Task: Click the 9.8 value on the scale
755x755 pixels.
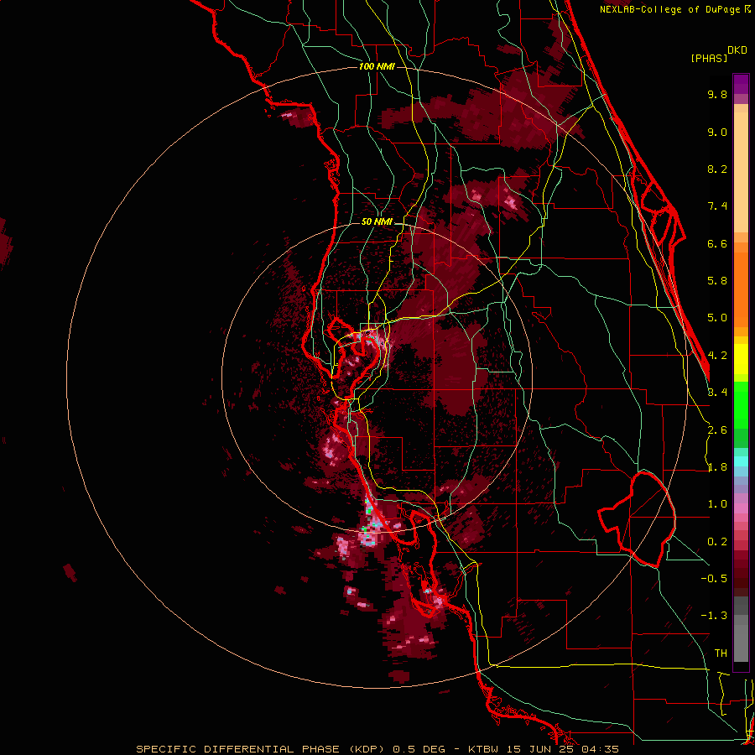Action: 717,95
